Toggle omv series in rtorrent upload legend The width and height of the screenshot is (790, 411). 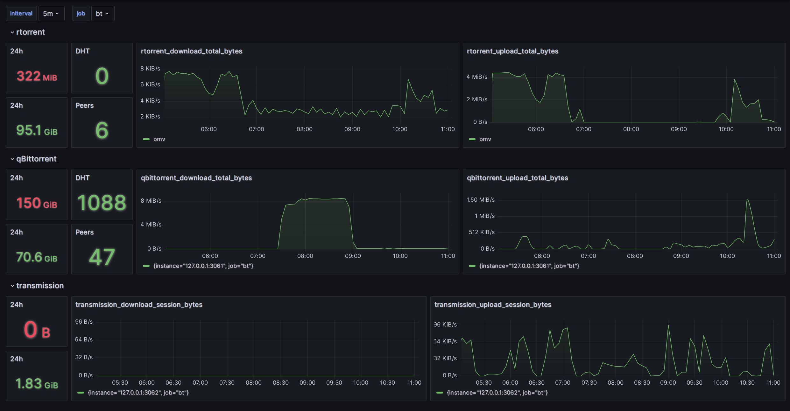485,139
